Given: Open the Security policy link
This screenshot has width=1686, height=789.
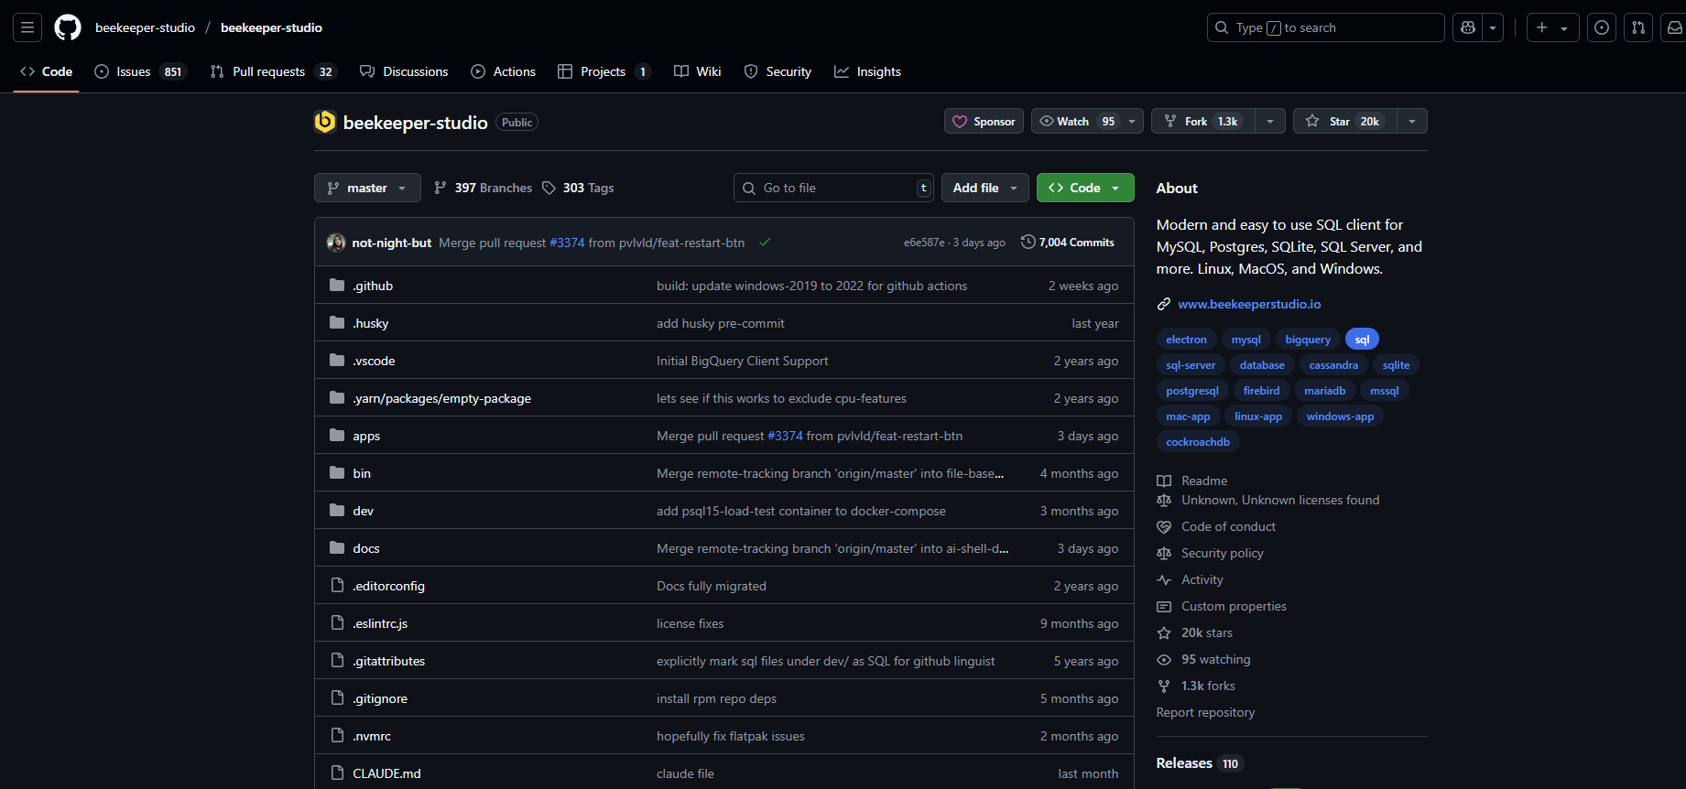Looking at the screenshot, I should click(x=1222, y=553).
